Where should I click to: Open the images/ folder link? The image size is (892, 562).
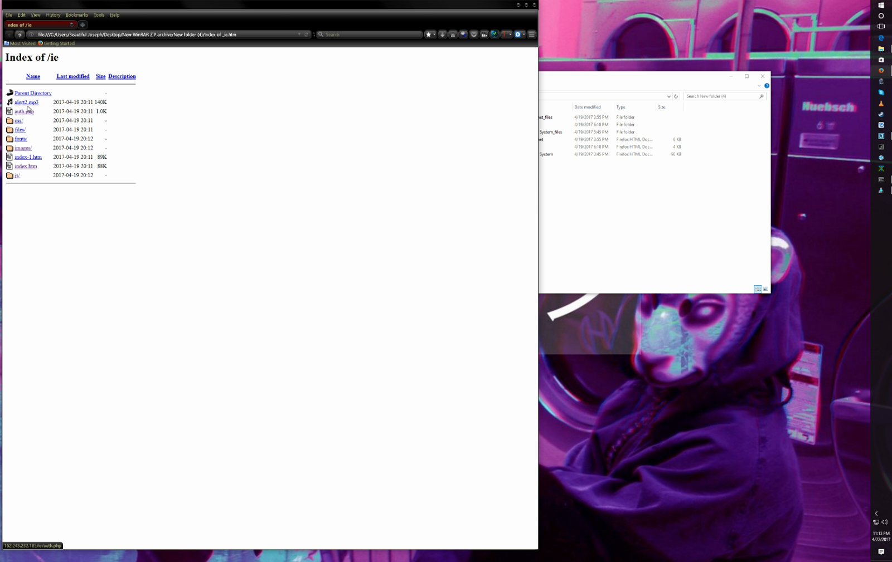(x=23, y=148)
